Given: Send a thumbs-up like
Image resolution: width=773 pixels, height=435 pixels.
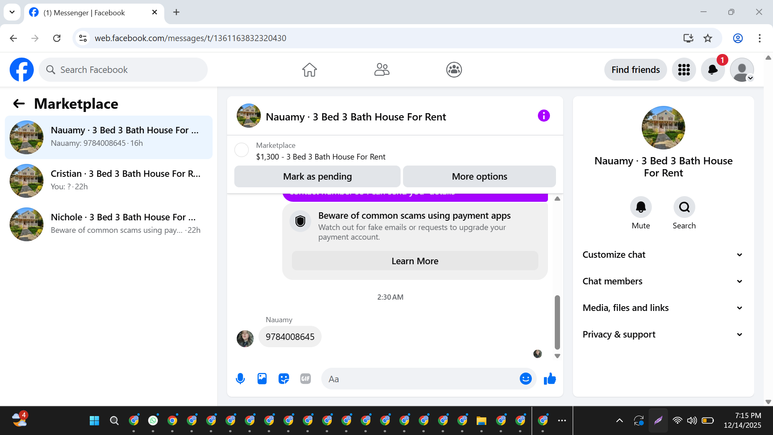Looking at the screenshot, I should (550, 379).
